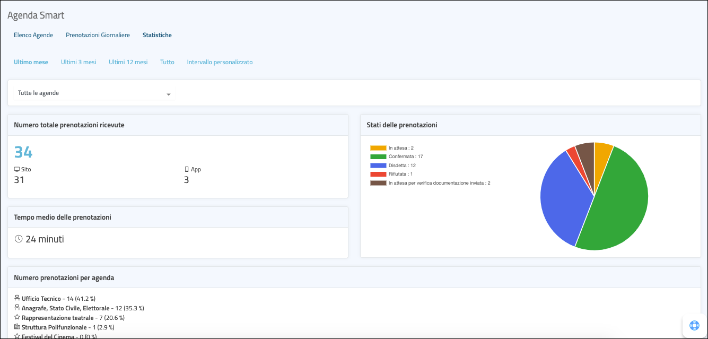Click the Anagrafe, Stato Civile, Elettorale icon
This screenshot has width=708, height=339.
click(17, 308)
